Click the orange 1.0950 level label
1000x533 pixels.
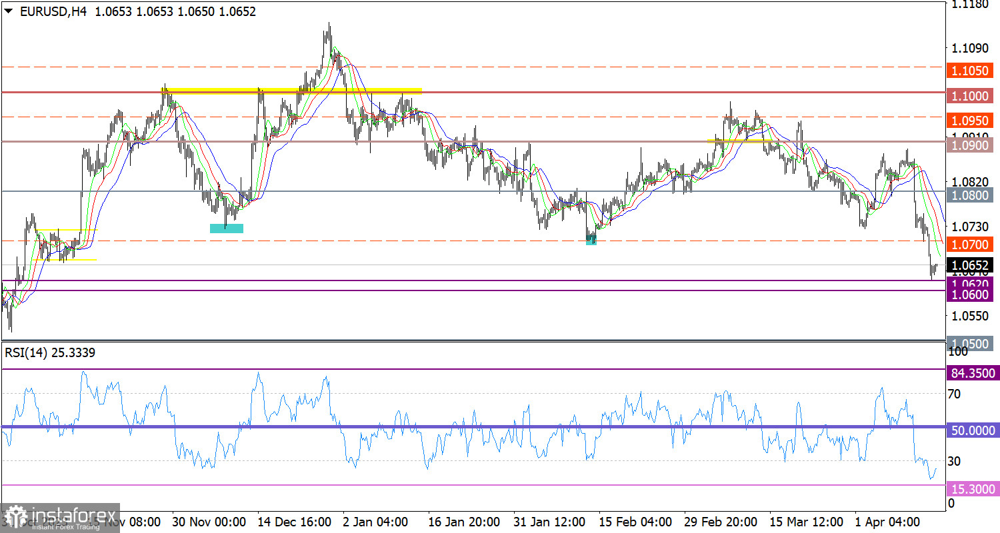(x=971, y=121)
